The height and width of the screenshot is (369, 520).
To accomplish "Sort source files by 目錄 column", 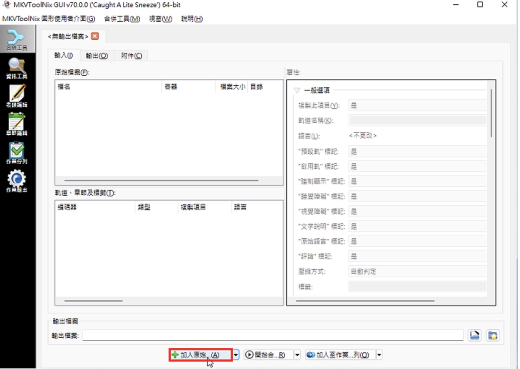I will click(265, 87).
